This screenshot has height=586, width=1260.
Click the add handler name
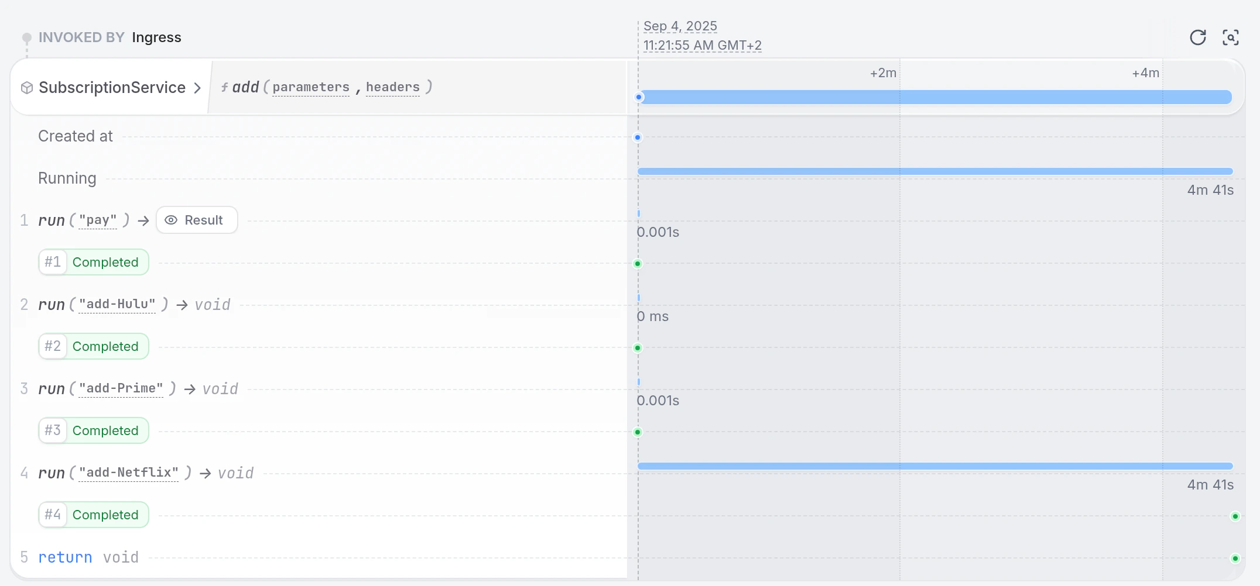click(245, 87)
